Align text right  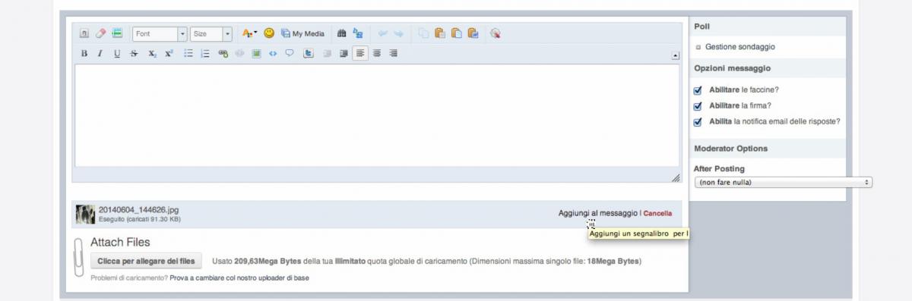(x=394, y=54)
